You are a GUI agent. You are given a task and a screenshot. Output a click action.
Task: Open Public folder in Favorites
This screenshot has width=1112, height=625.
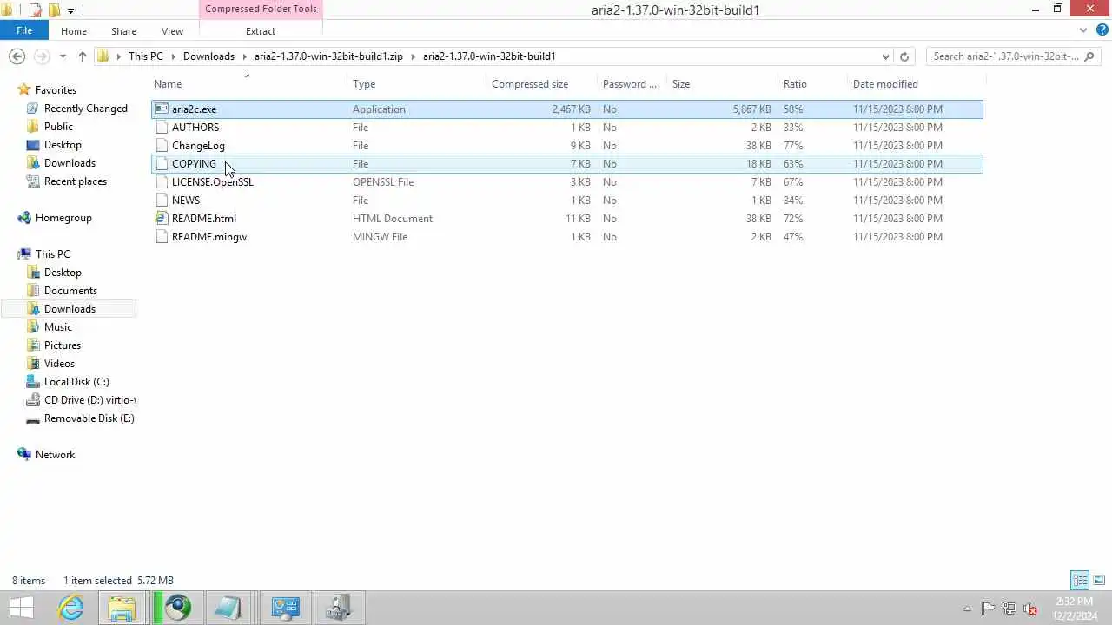coord(58,127)
